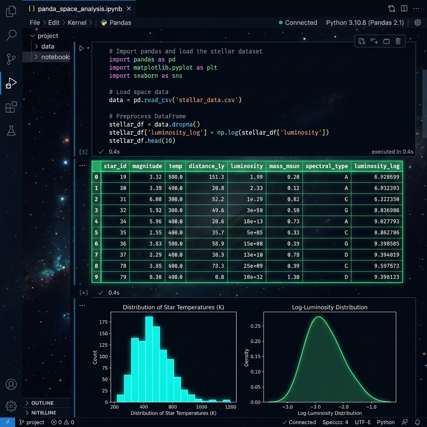The height and width of the screenshot is (427, 427).
Task: Click the Log-Luminosity density plot
Action: [x=329, y=357]
